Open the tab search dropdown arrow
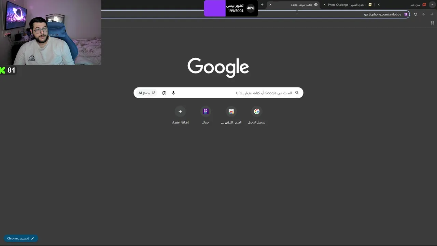The height and width of the screenshot is (246, 437). click(432, 4)
